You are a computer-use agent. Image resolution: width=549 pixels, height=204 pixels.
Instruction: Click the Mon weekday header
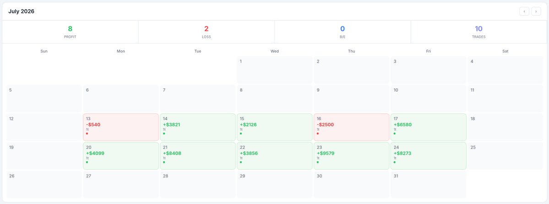[x=121, y=51]
